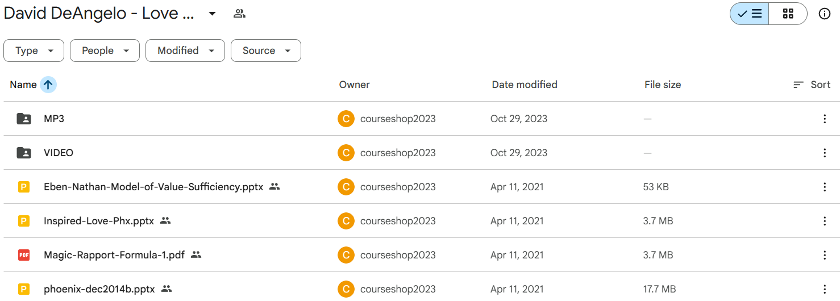Switch to grid layout view

tap(788, 14)
